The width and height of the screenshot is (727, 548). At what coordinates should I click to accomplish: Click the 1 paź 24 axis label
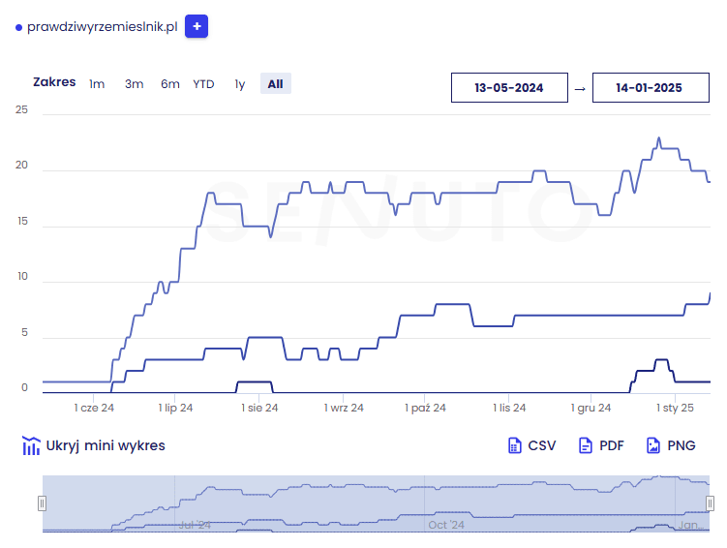pos(425,408)
